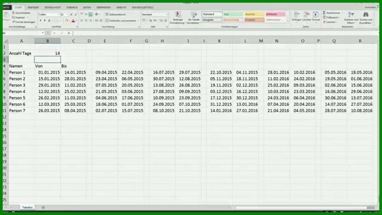The width and height of the screenshot is (382, 215).
Task: Click the add decimal place icon
Action: point(161,21)
